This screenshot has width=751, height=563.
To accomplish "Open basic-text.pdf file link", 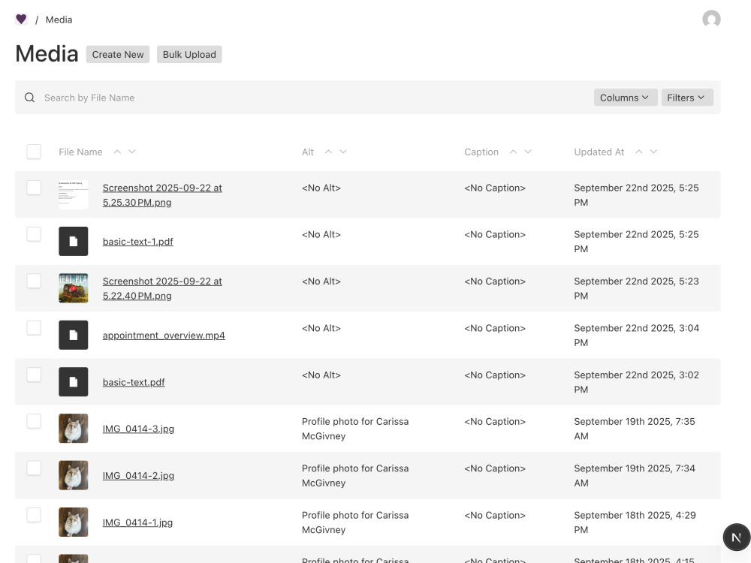I will [x=134, y=382].
